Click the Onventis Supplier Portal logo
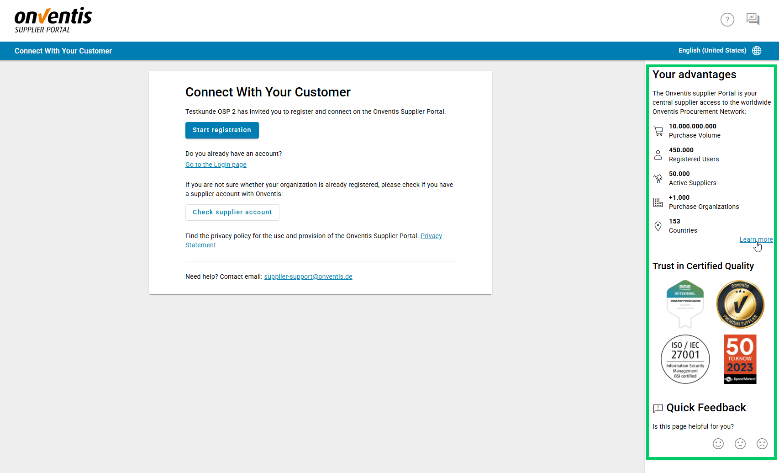The image size is (779, 473). coord(53,21)
